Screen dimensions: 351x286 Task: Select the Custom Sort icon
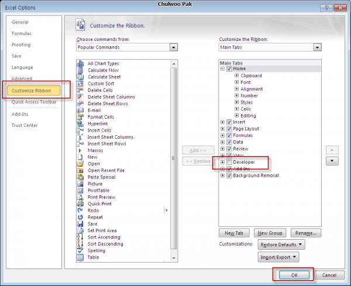pos(80,84)
